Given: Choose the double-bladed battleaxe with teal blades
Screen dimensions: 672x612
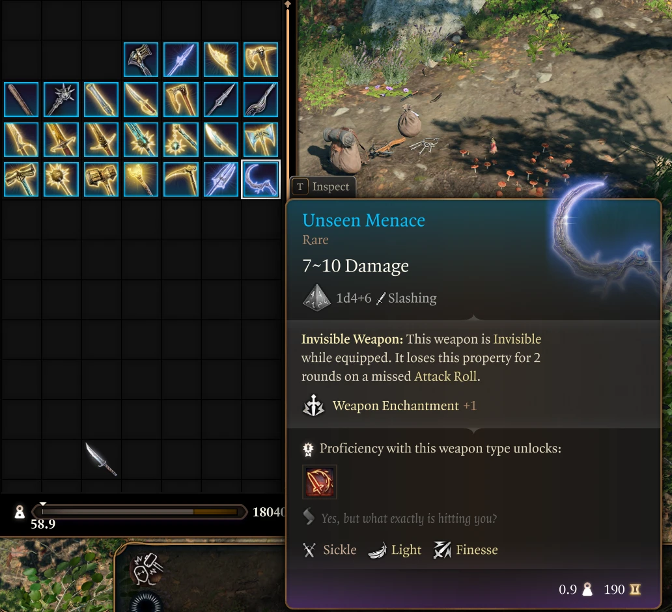Looking at the screenshot, I should coord(260,139).
